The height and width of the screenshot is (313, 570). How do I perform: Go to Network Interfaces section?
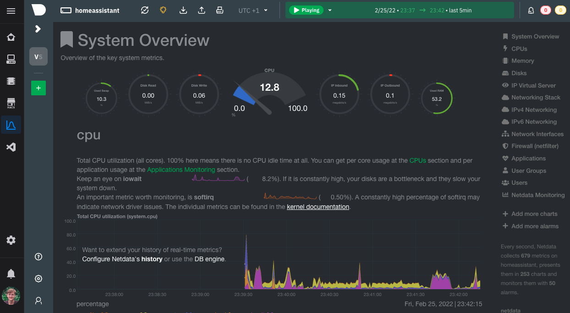pos(533,134)
